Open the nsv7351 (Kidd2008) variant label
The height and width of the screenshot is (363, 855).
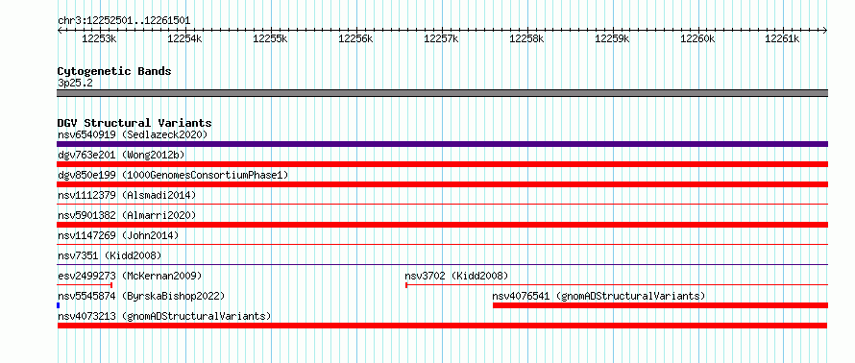110,255
